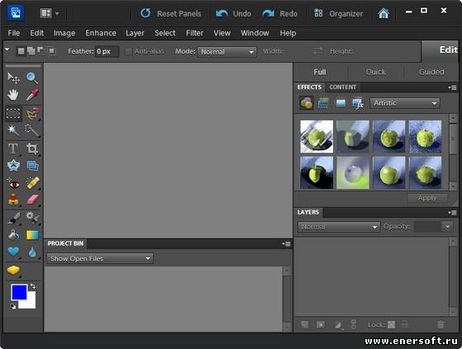Activate the Red Eye Removal tool
462x349 pixels.
pos(12,183)
